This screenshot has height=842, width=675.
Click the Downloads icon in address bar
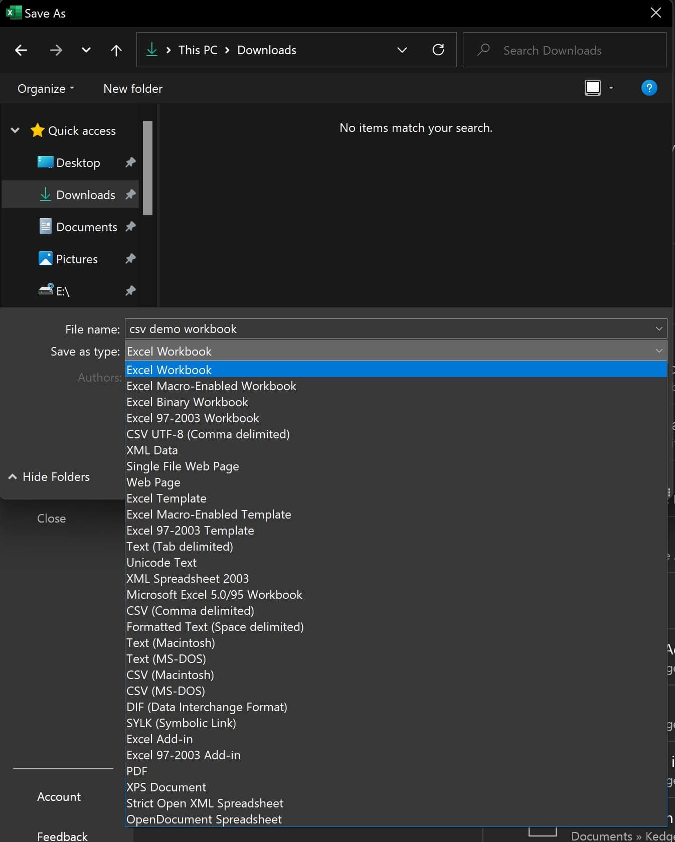(151, 50)
